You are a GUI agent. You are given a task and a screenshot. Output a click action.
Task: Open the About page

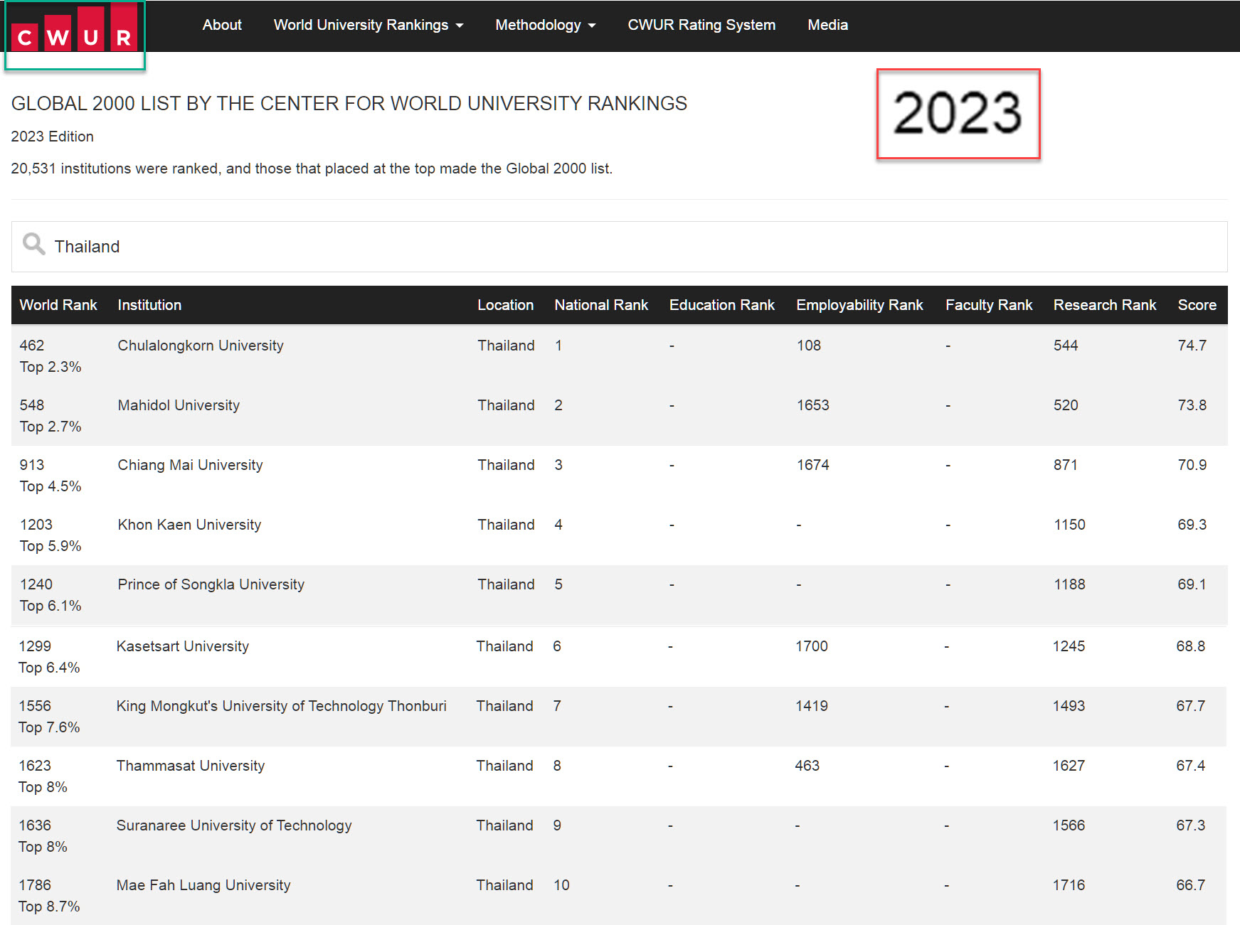tap(222, 25)
